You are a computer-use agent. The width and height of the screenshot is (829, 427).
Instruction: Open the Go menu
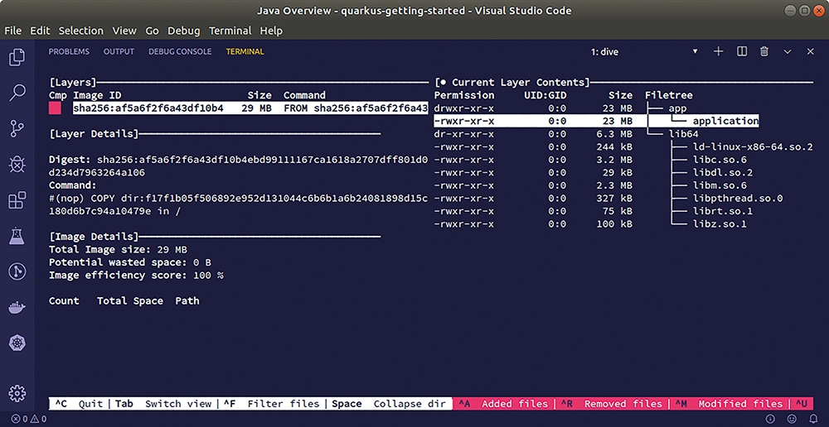click(x=153, y=31)
